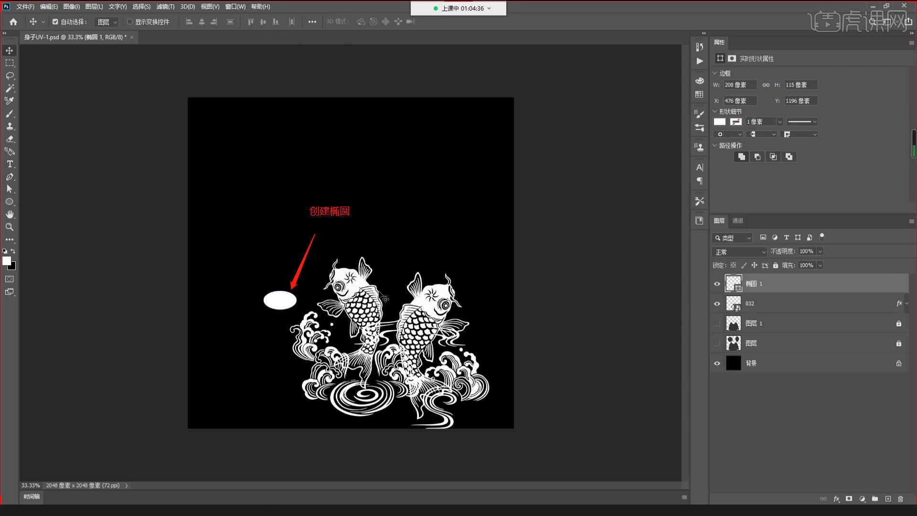Image resolution: width=917 pixels, height=516 pixels.
Task: Collapse the 边框 section
Action: [715, 73]
